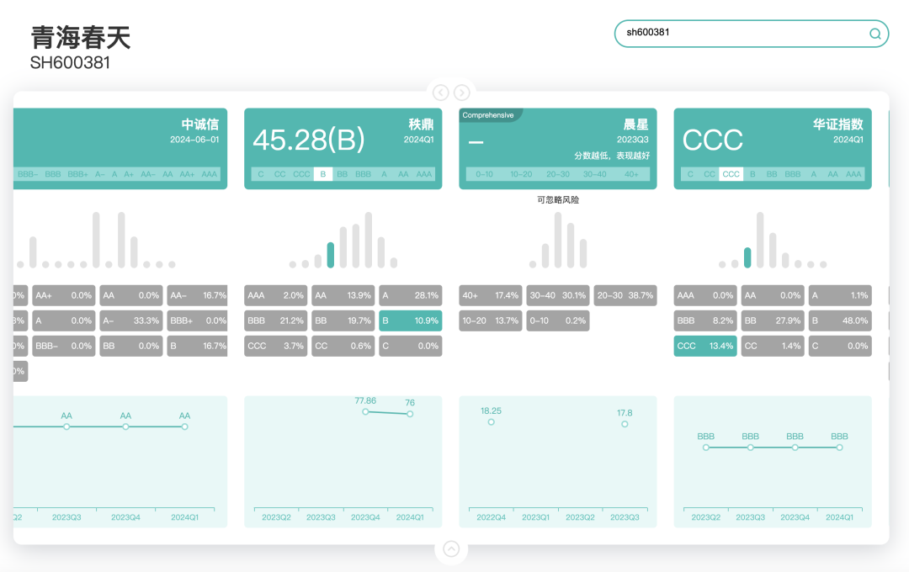This screenshot has height=572, width=909.
Task: Collapse the panel with bottom up-arrow
Action: point(451,548)
